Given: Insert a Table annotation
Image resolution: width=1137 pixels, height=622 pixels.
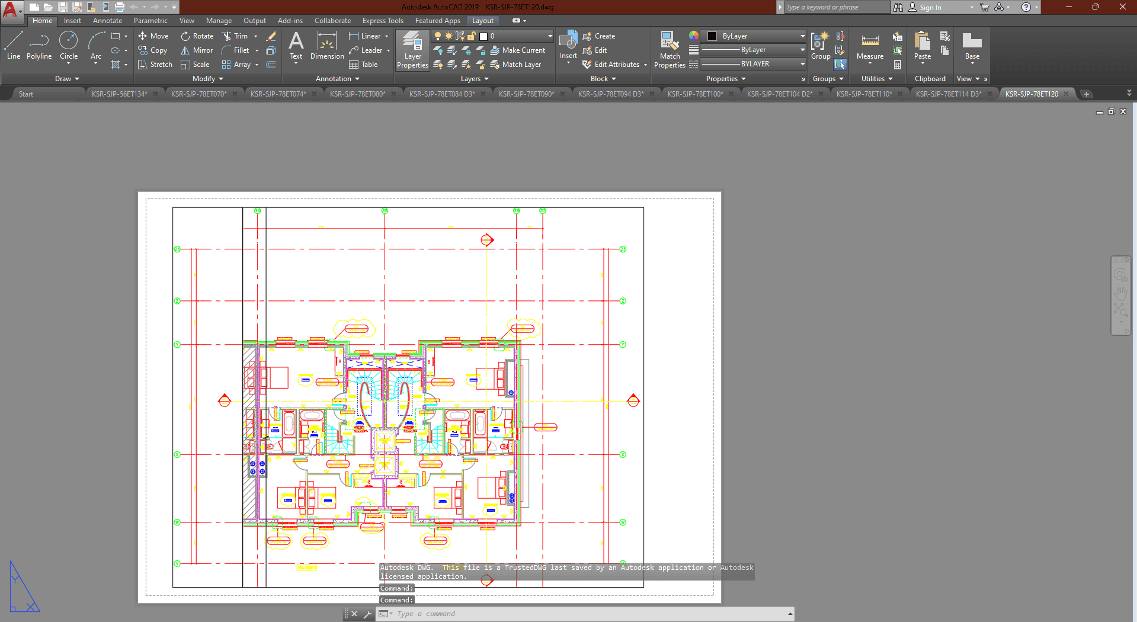Looking at the screenshot, I should 363,65.
